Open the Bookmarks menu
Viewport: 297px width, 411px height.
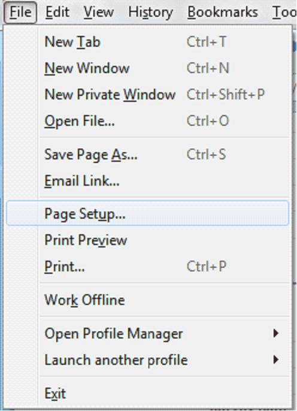(223, 13)
